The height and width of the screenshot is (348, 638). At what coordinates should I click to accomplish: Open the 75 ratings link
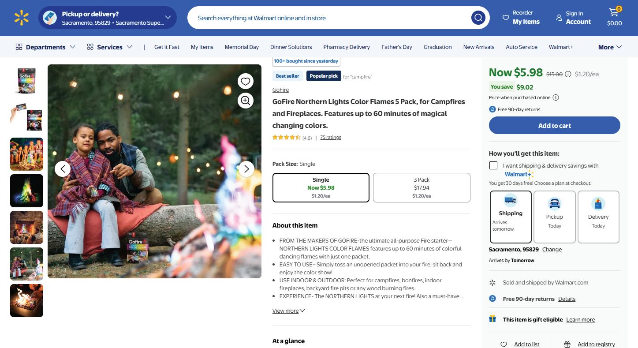tap(331, 138)
